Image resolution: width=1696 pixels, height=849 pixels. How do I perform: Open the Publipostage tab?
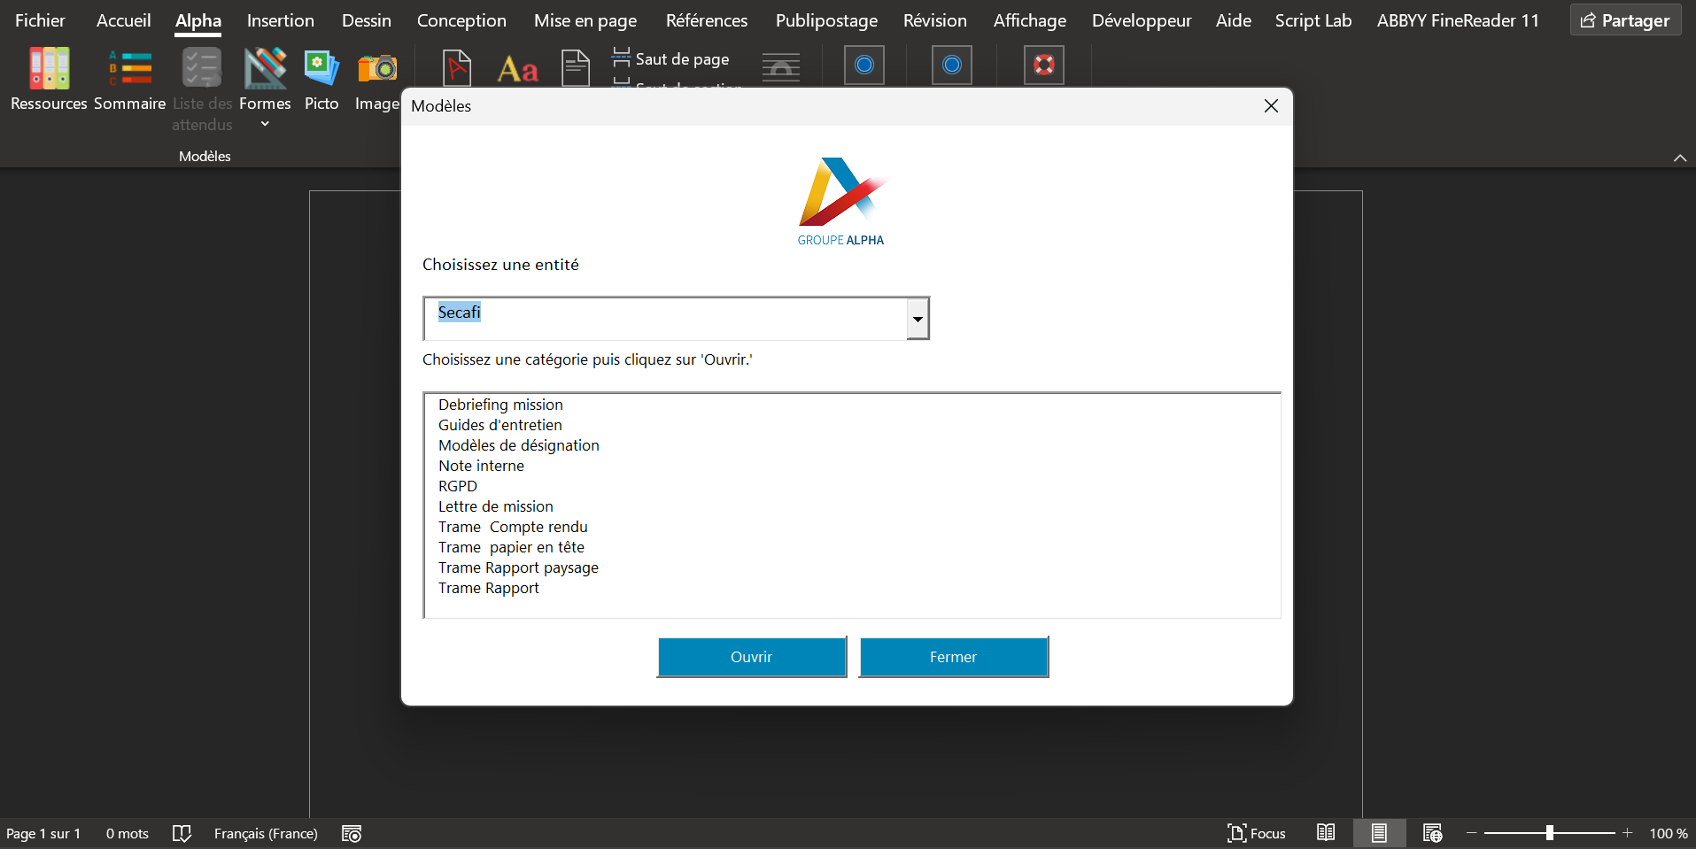827,20
